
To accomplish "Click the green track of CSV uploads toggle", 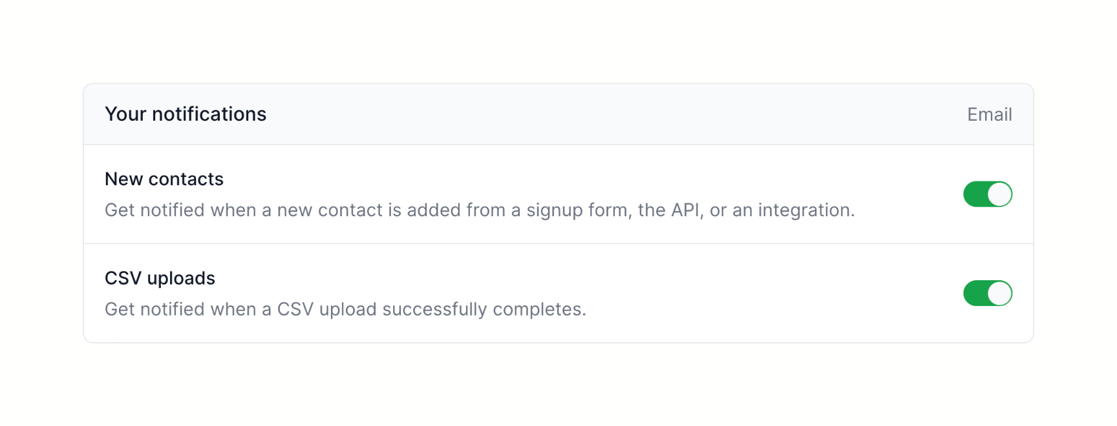I will click(x=975, y=294).
